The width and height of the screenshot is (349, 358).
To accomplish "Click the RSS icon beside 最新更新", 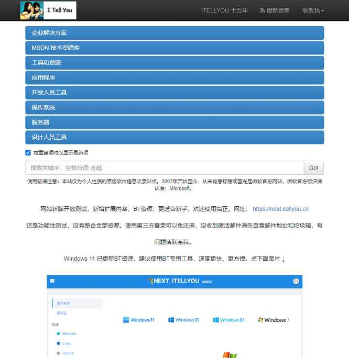I will click(x=263, y=10).
